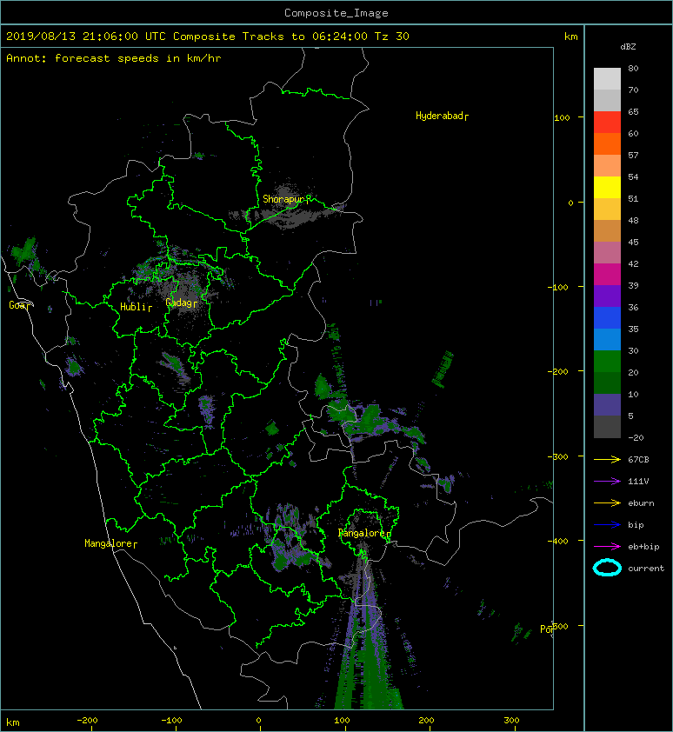Image resolution: width=673 pixels, height=732 pixels.
Task: Click the 'Annot: forecast speeds in km/hr' text
Action: click(114, 58)
